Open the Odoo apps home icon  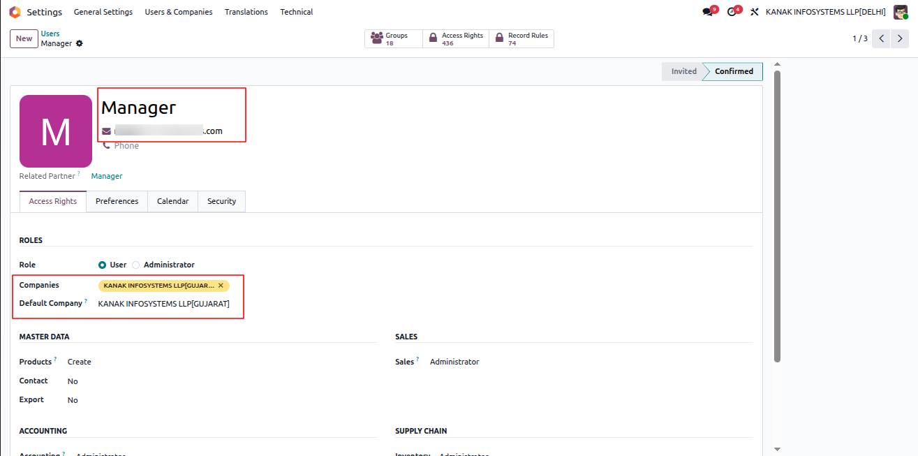click(15, 12)
